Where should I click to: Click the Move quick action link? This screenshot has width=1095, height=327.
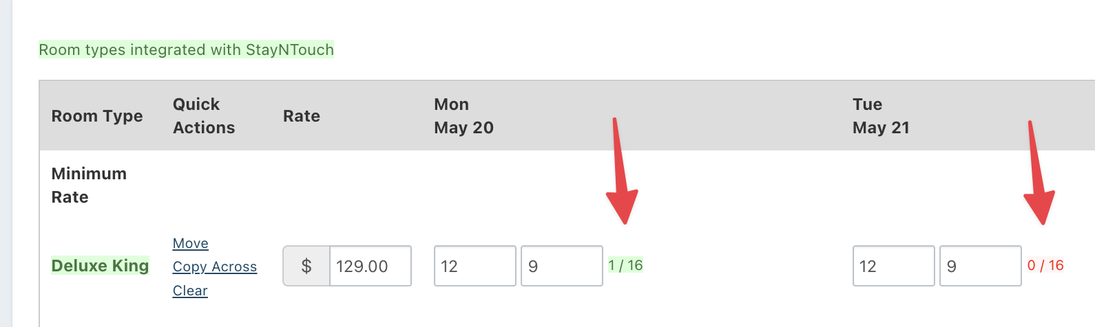[190, 243]
